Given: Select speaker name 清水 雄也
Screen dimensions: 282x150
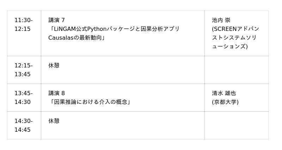Looking at the screenshot, I should tap(224, 93).
